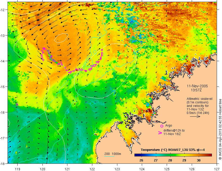Click the cyan bathymetry line sample in the legend

[x=109, y=156]
